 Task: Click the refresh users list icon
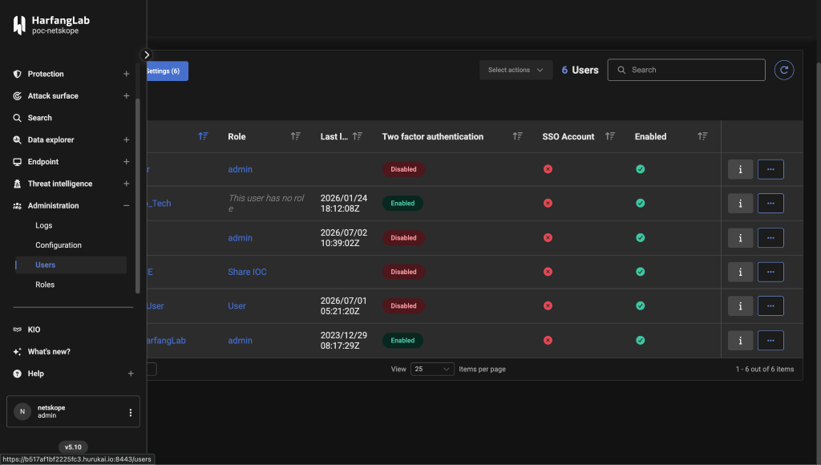[784, 71]
